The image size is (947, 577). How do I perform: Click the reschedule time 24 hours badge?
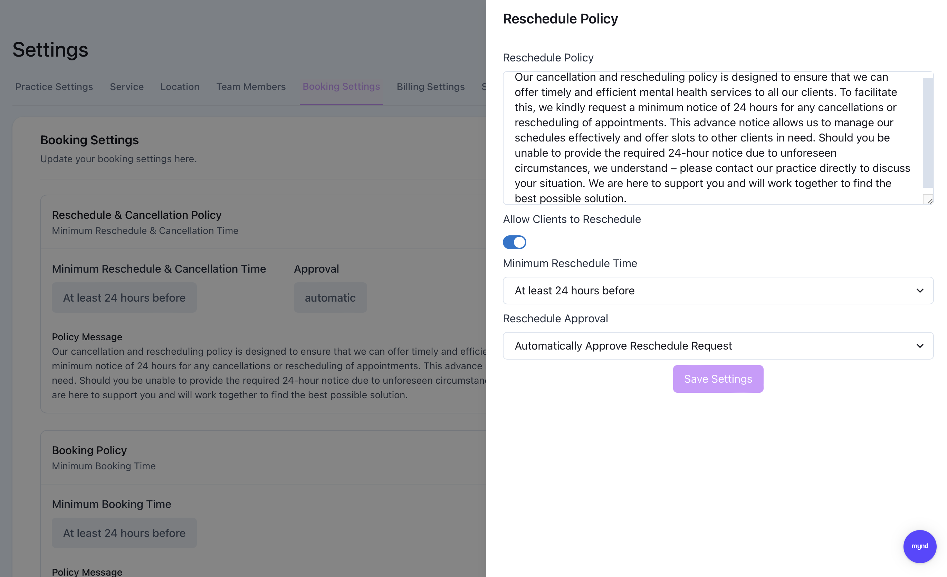[x=124, y=298]
